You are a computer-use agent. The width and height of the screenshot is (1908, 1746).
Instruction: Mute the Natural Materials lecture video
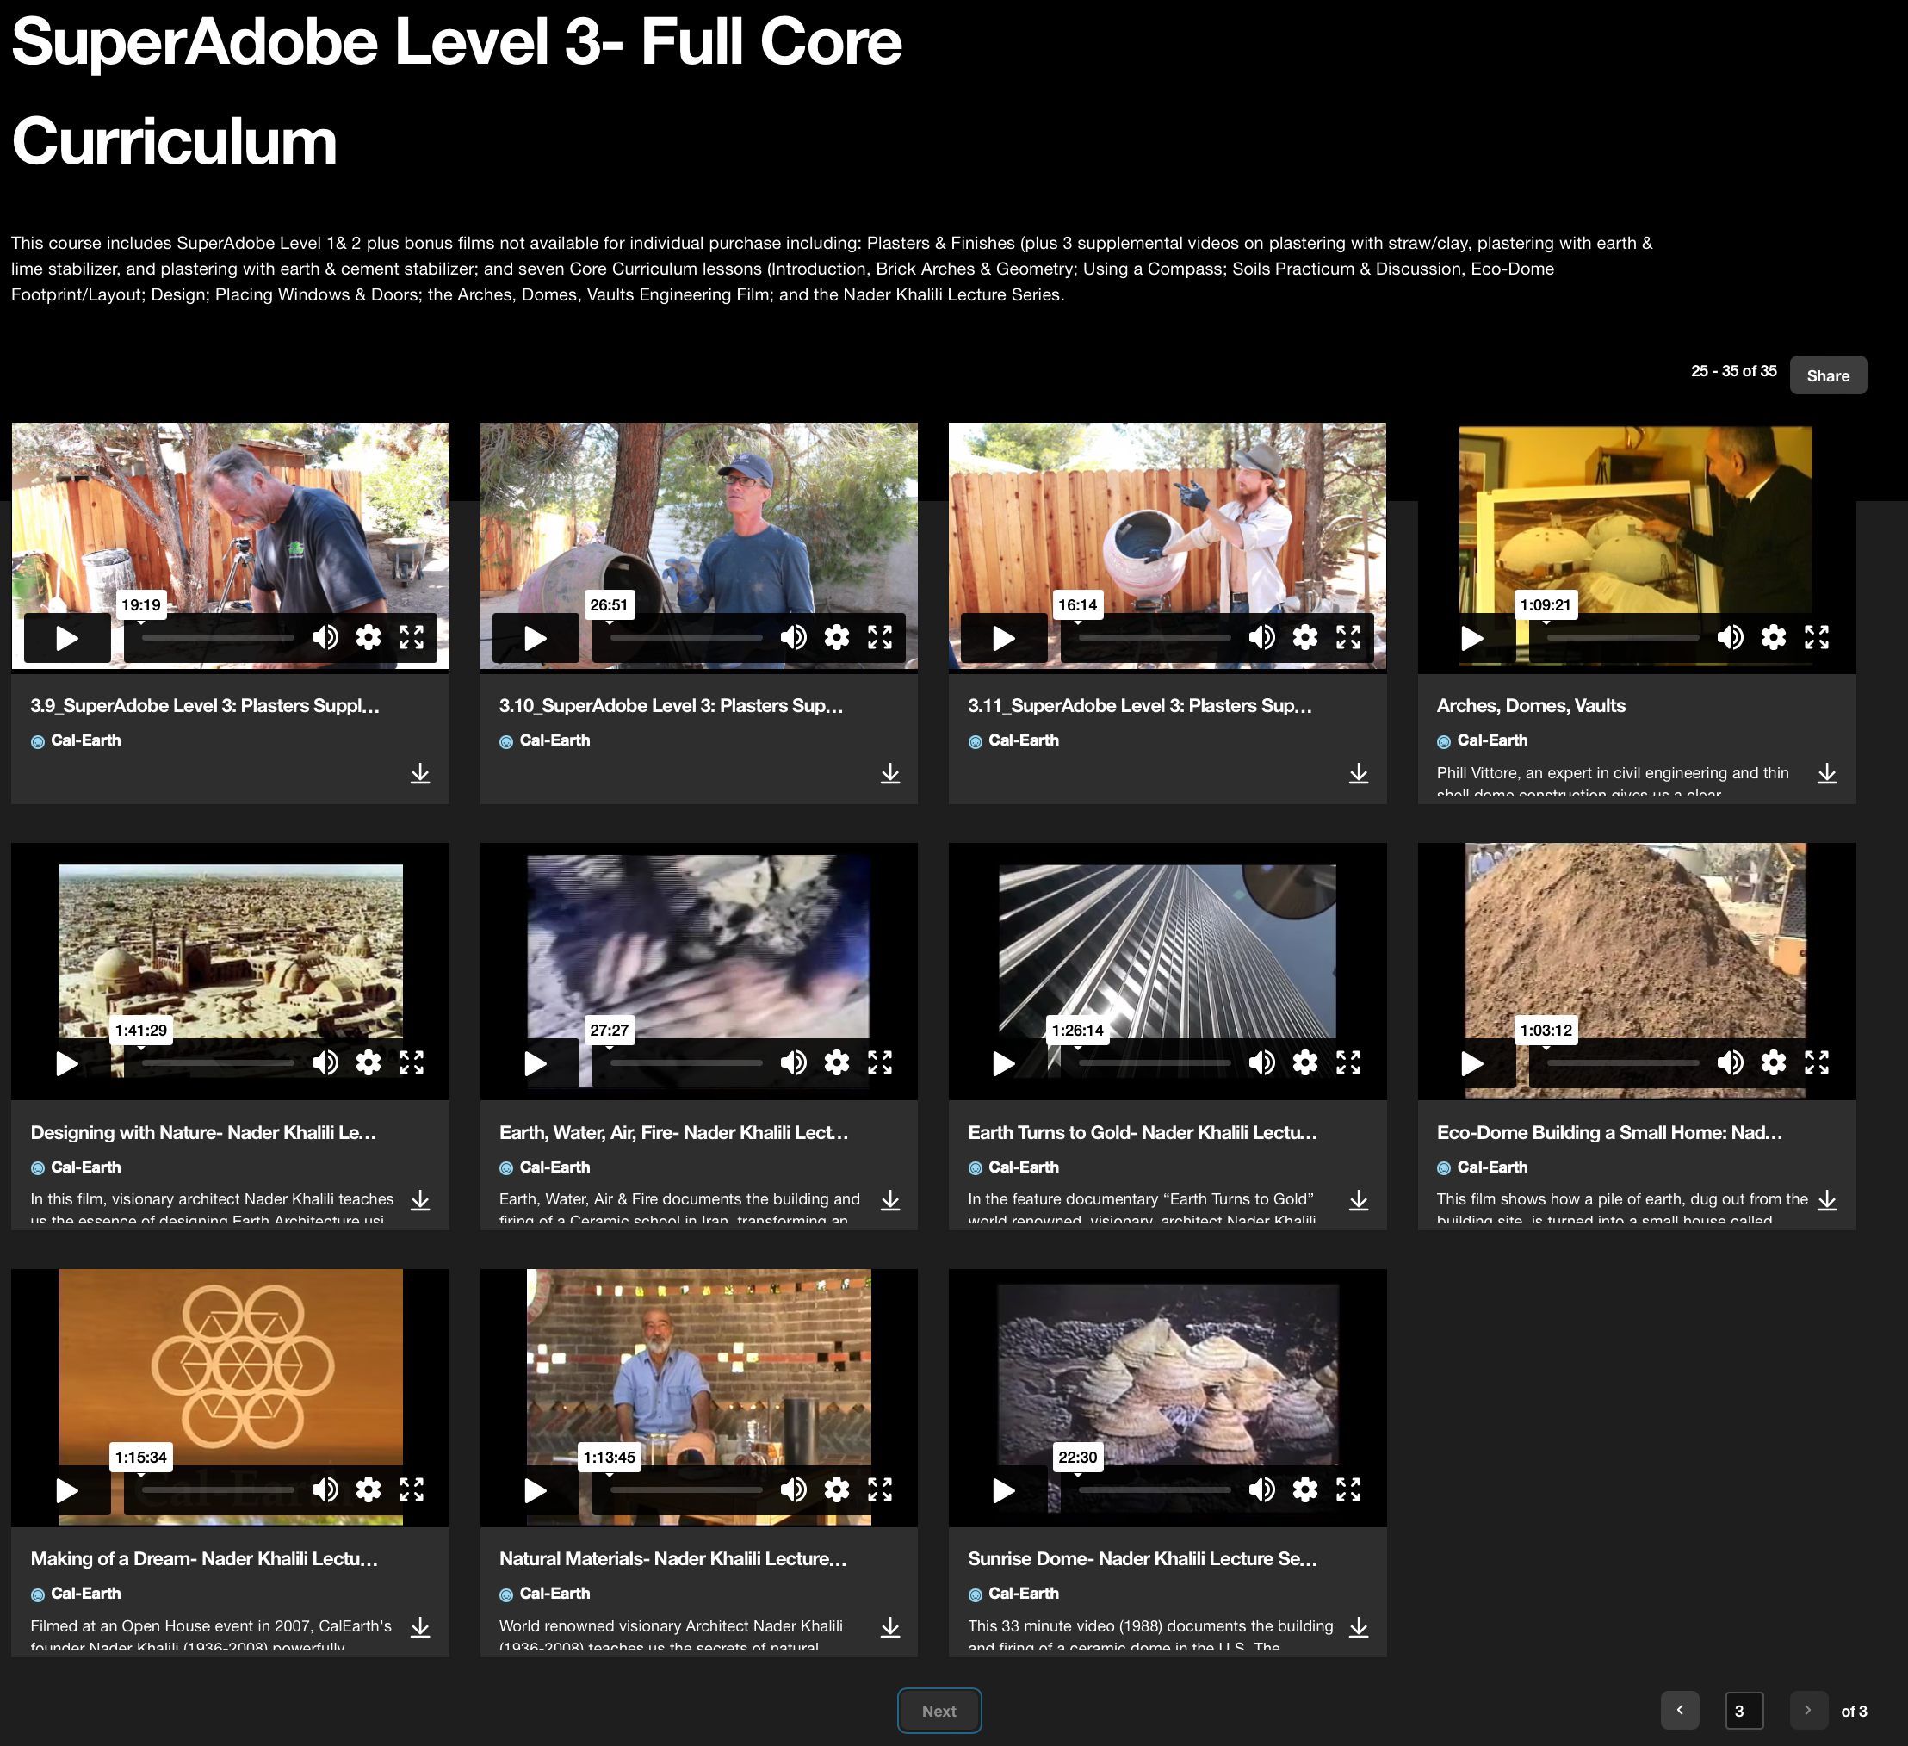[793, 1490]
